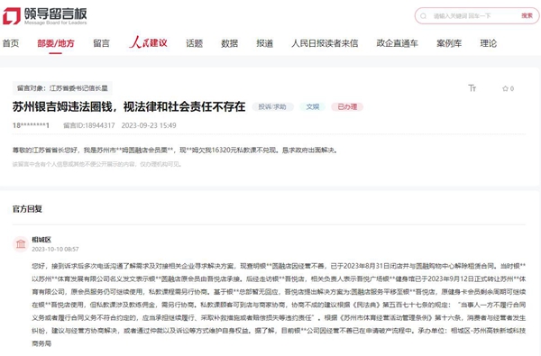
Task: Click the 投诉/求助 tag
Action: click(x=272, y=107)
